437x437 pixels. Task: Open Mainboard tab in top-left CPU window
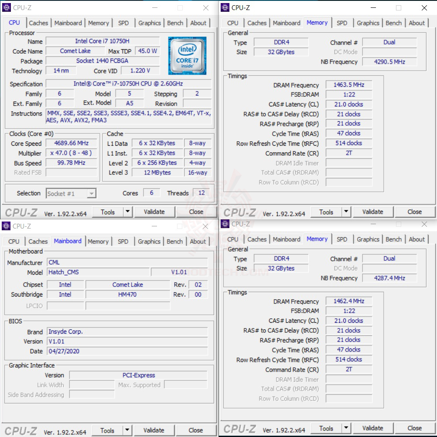coord(68,23)
